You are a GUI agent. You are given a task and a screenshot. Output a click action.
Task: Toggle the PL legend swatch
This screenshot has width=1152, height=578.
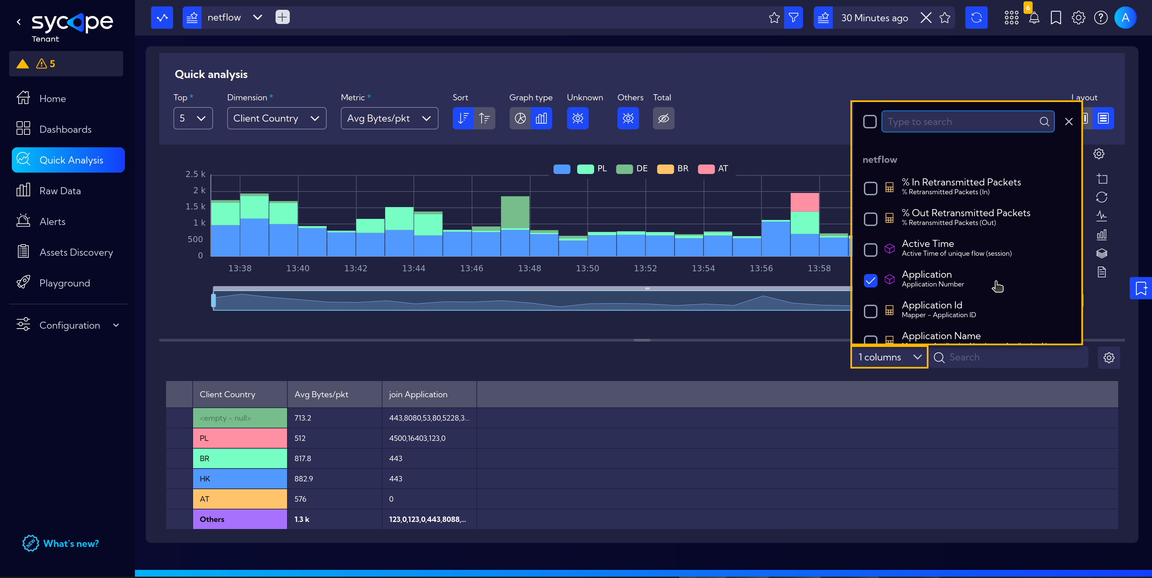click(585, 169)
